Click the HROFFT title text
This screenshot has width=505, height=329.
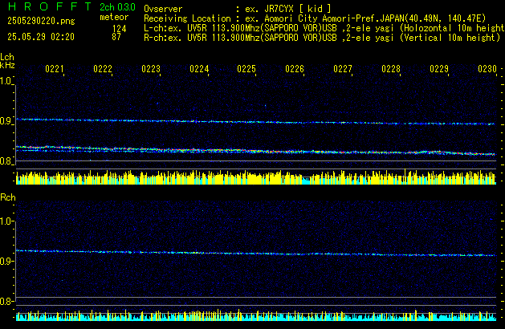(x=51, y=6)
